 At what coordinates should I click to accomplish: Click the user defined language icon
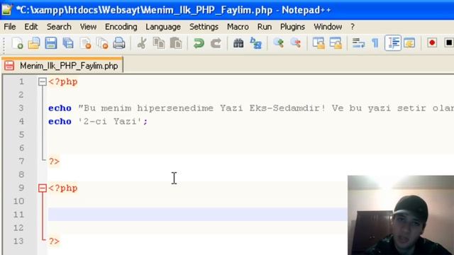point(409,43)
